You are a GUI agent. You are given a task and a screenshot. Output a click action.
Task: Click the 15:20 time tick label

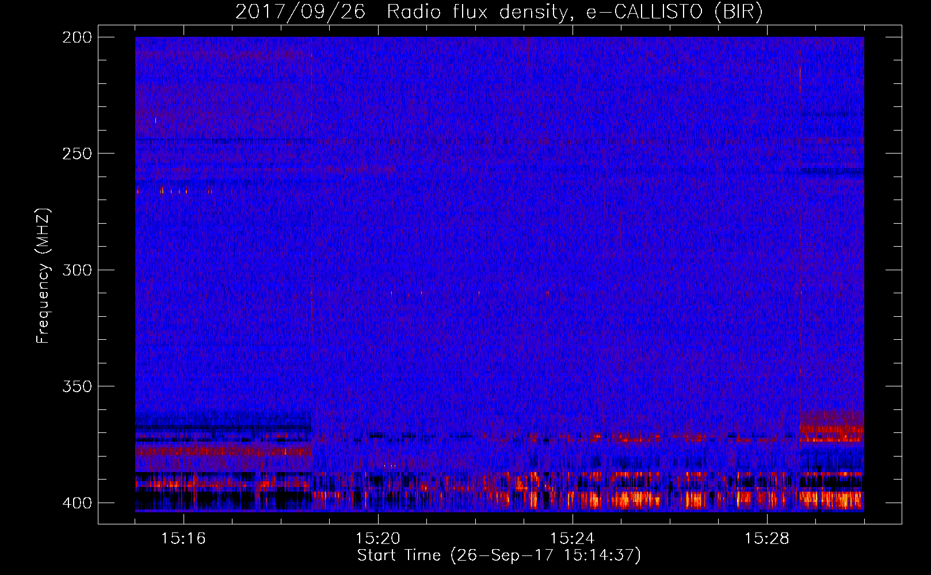(378, 538)
